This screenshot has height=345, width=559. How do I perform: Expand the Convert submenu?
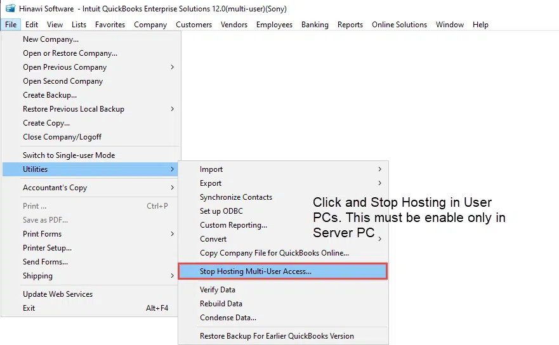283,238
